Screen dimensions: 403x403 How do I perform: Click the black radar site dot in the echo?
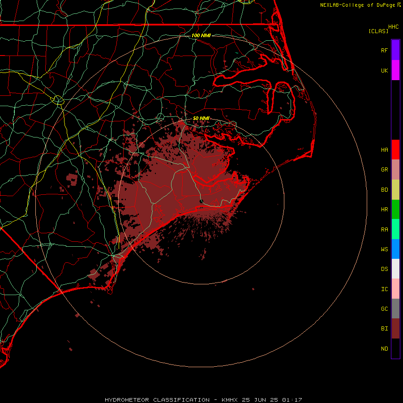201,201
